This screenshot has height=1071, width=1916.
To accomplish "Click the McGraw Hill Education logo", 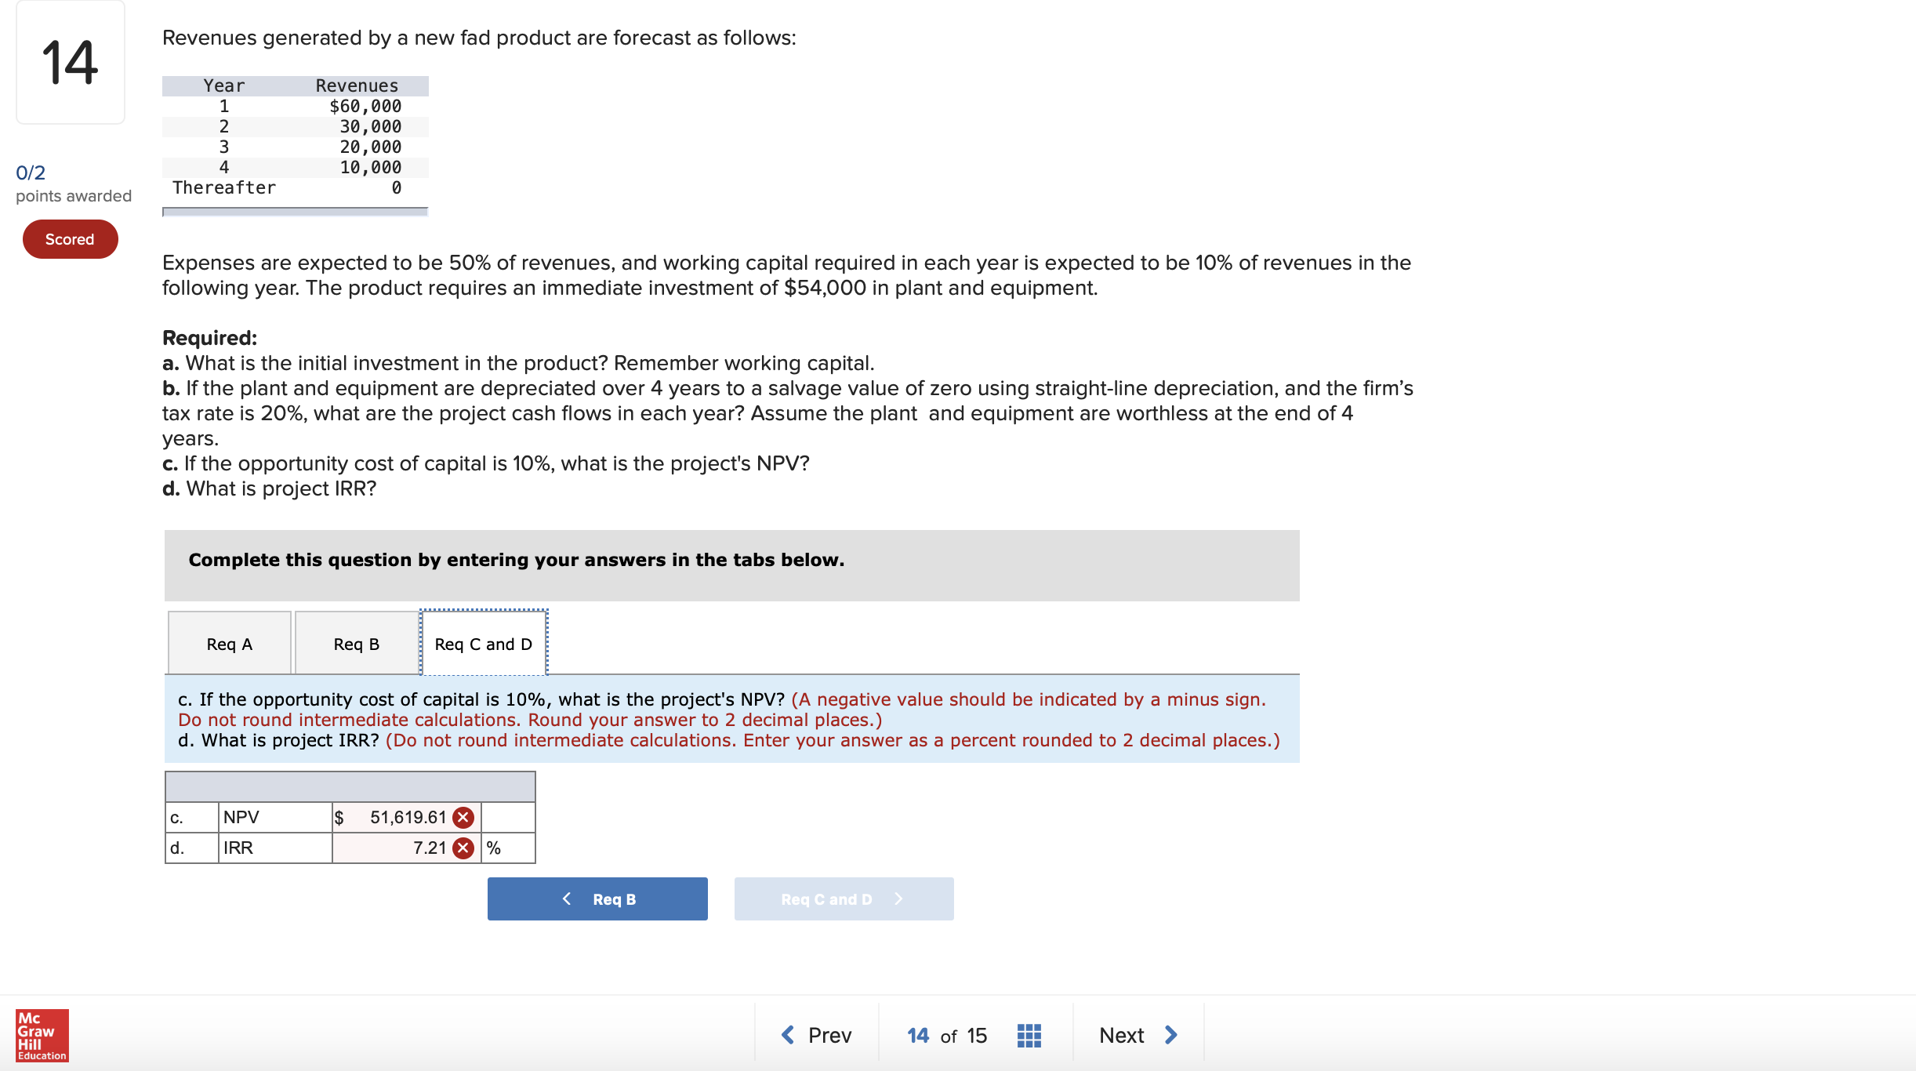I will pyautogui.click(x=42, y=1036).
